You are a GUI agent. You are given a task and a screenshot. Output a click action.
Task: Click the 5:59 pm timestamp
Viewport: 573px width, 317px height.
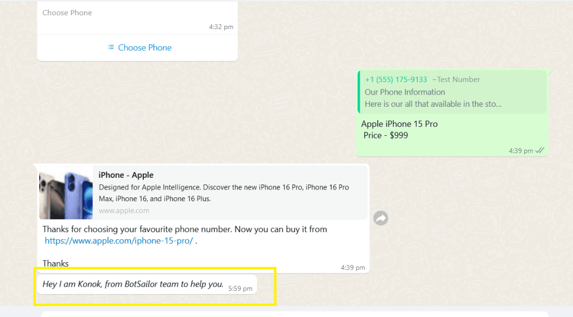[x=240, y=288]
